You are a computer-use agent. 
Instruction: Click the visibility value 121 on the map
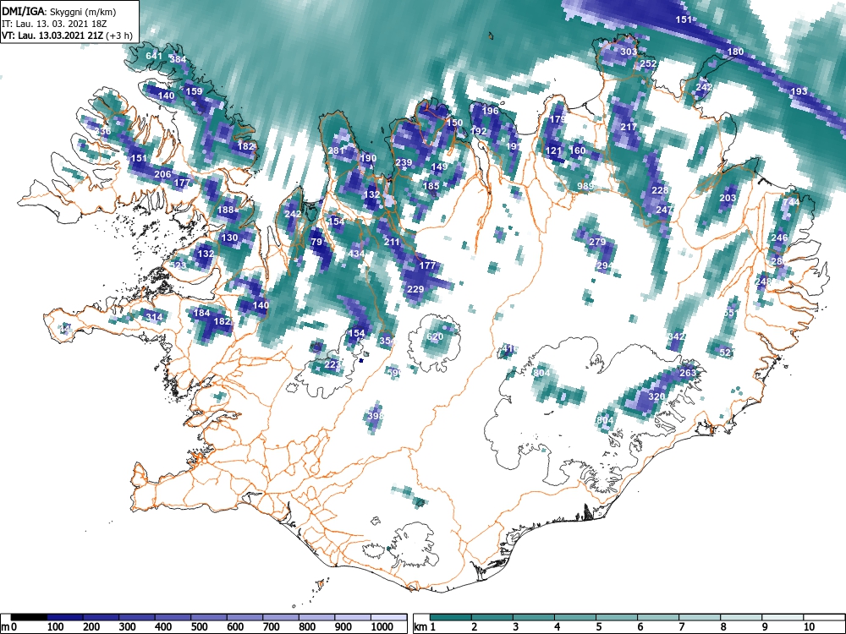click(x=553, y=150)
